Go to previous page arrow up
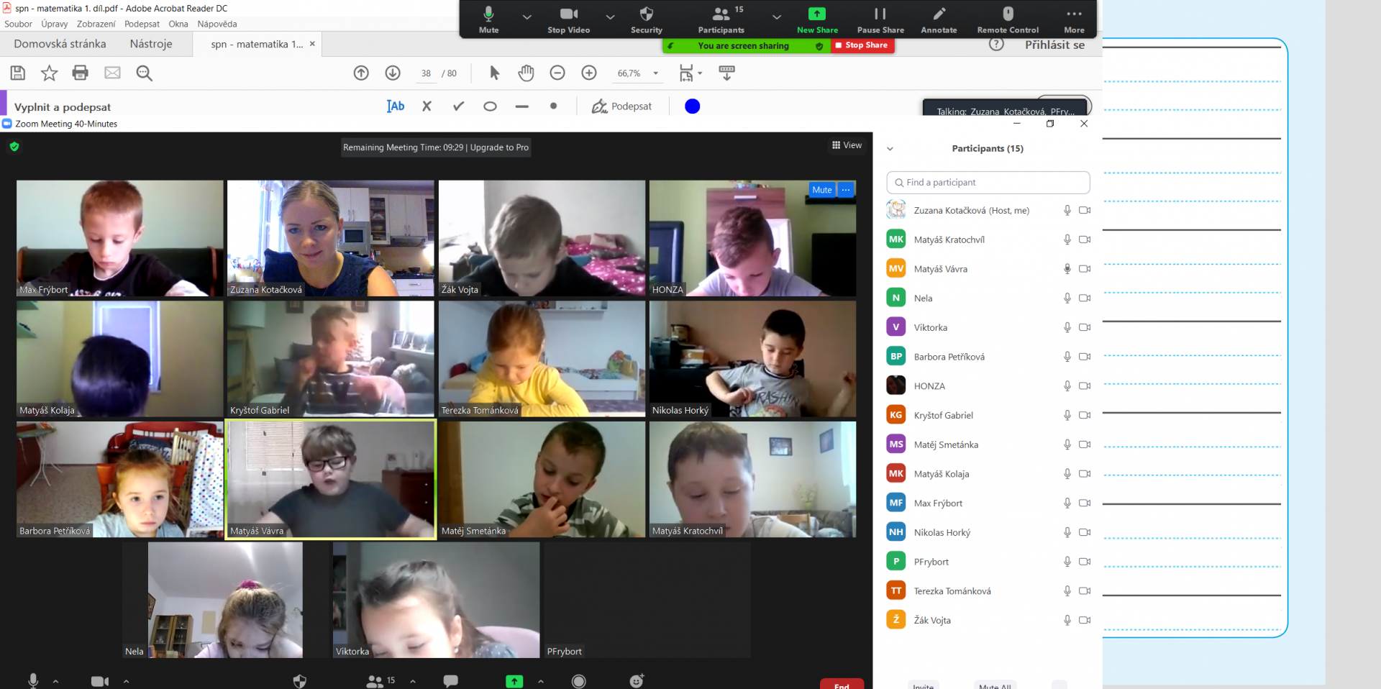The image size is (1381, 689). [361, 73]
